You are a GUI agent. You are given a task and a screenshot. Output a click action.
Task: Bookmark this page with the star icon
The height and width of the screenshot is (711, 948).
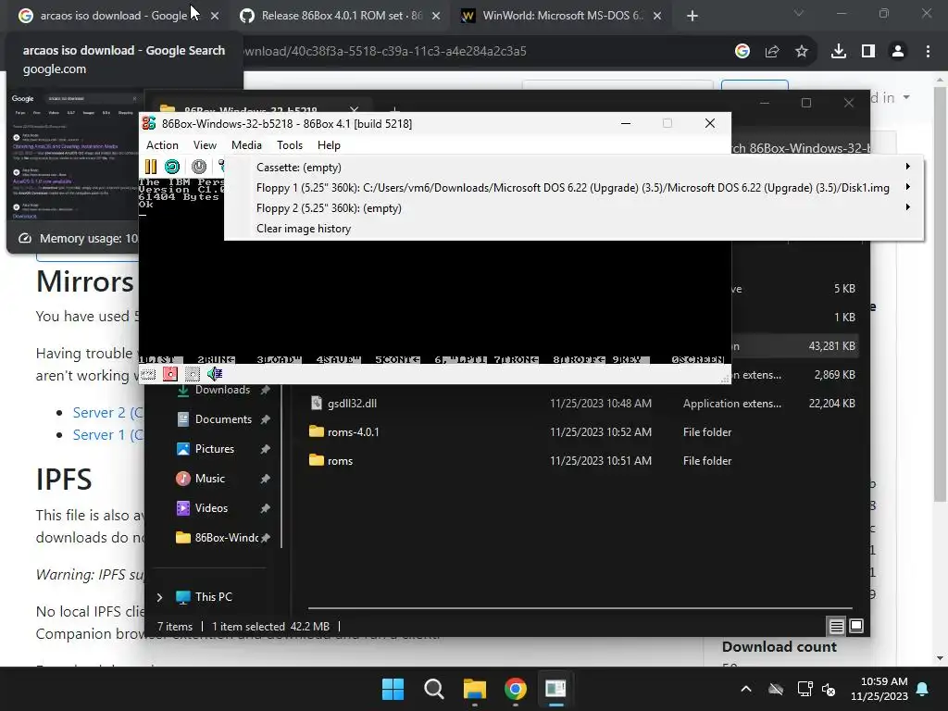click(x=802, y=52)
